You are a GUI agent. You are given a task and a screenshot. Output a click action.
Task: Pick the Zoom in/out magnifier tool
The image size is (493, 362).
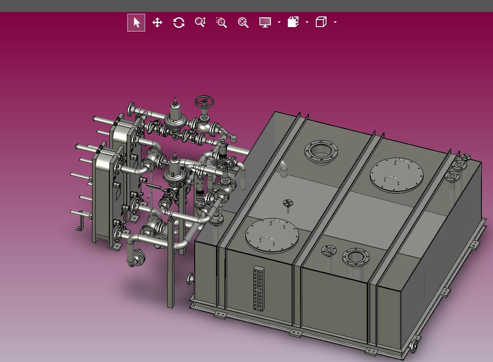point(200,22)
